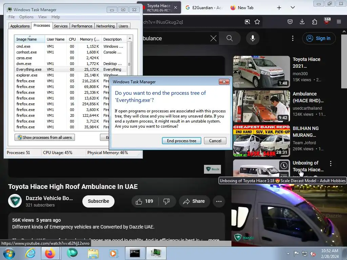
Task: Close the Task Manager confirmation dialog
Action: pyautogui.click(x=224, y=82)
